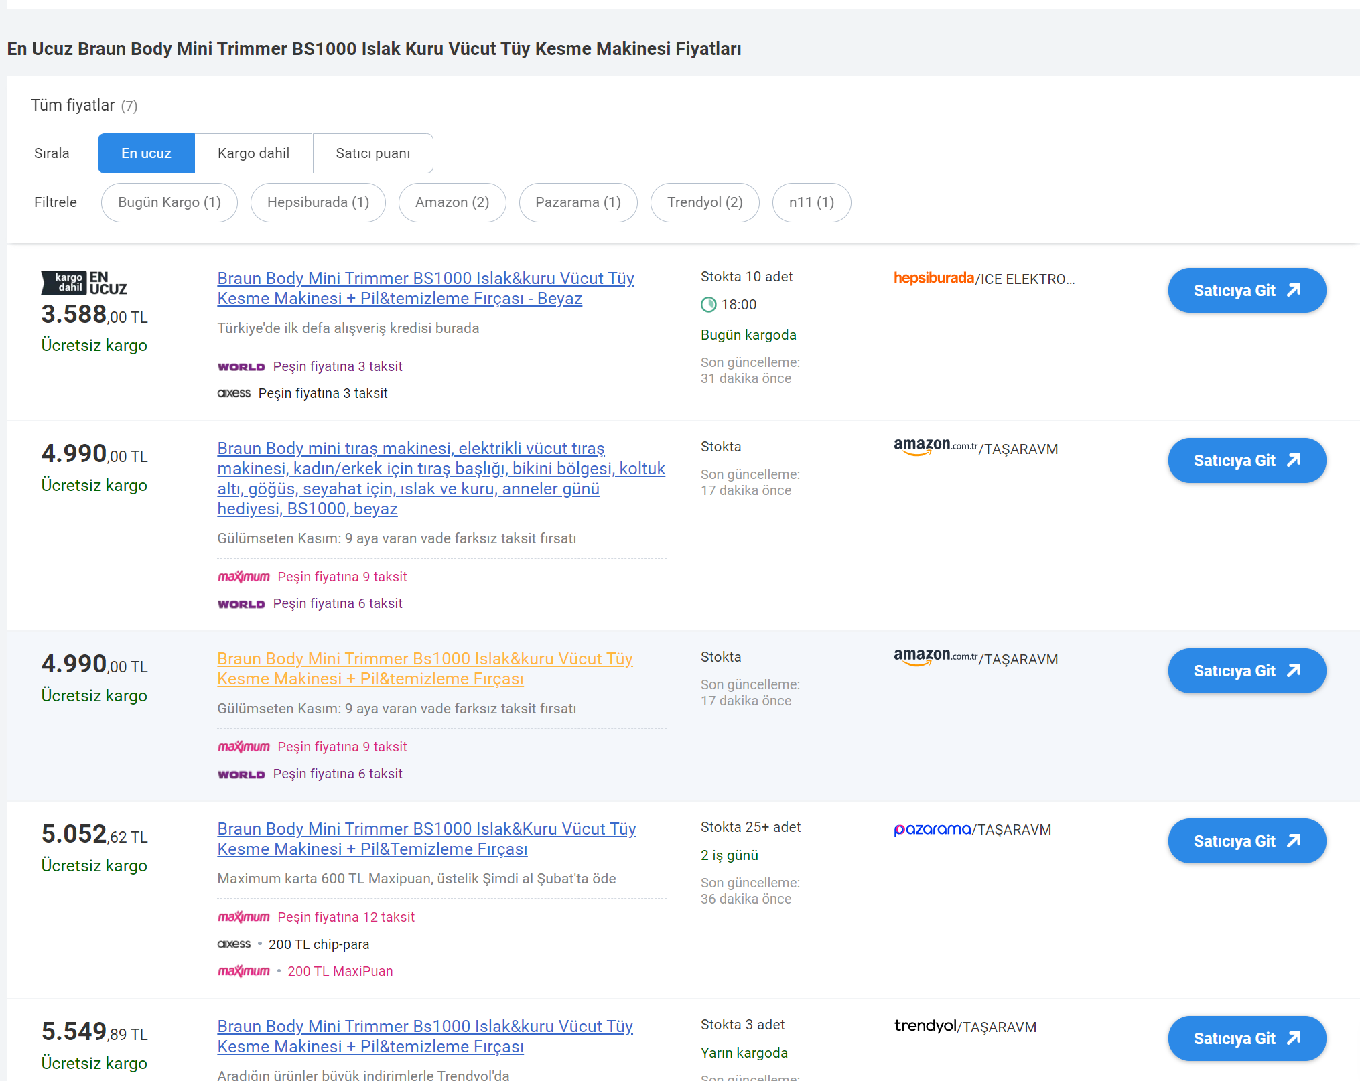Image resolution: width=1360 pixels, height=1081 pixels.
Task: Enable the n11 (1) filter chip
Action: coord(811,202)
